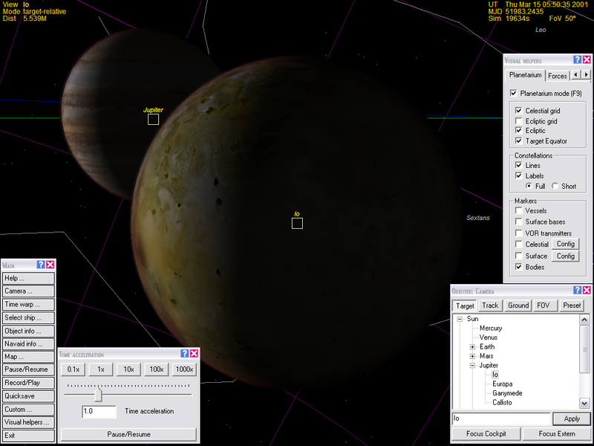
Task: Expand the Mars tree node
Action: 472,356
